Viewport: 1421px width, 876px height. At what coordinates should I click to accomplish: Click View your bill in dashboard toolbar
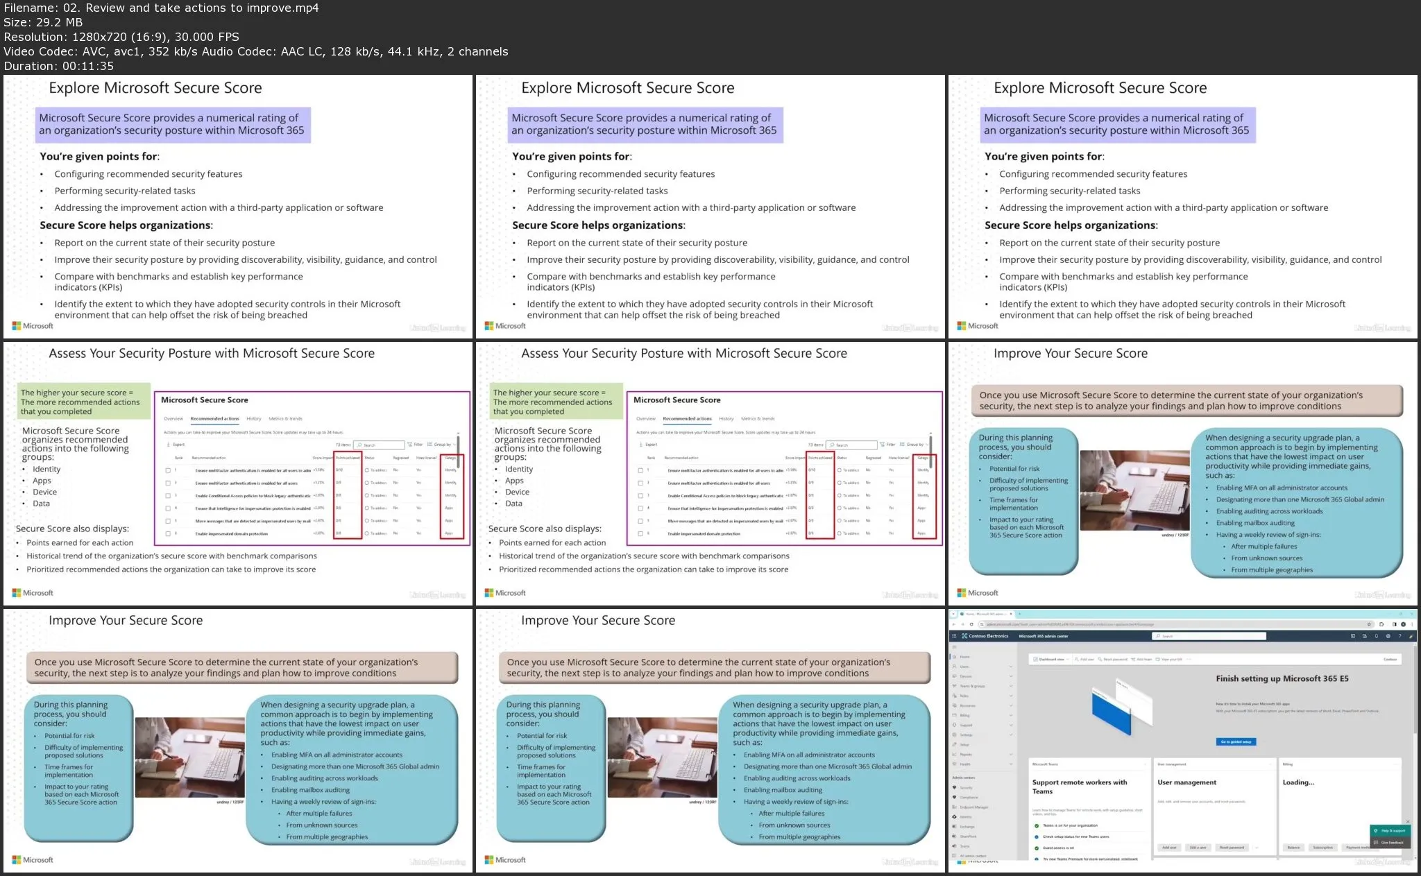click(x=1168, y=659)
